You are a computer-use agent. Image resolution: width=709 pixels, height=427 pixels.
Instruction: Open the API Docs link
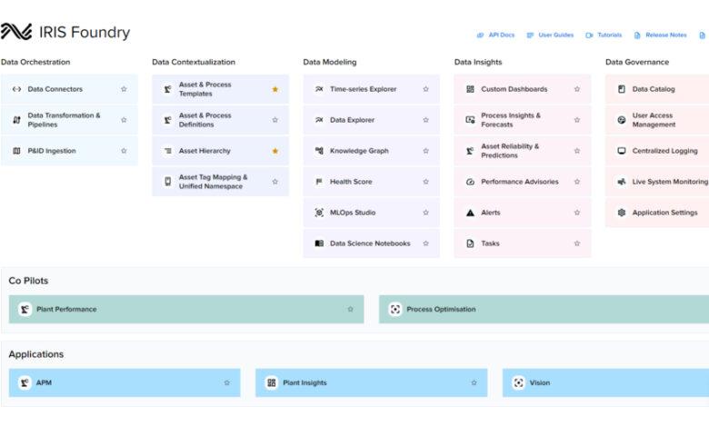[495, 35]
